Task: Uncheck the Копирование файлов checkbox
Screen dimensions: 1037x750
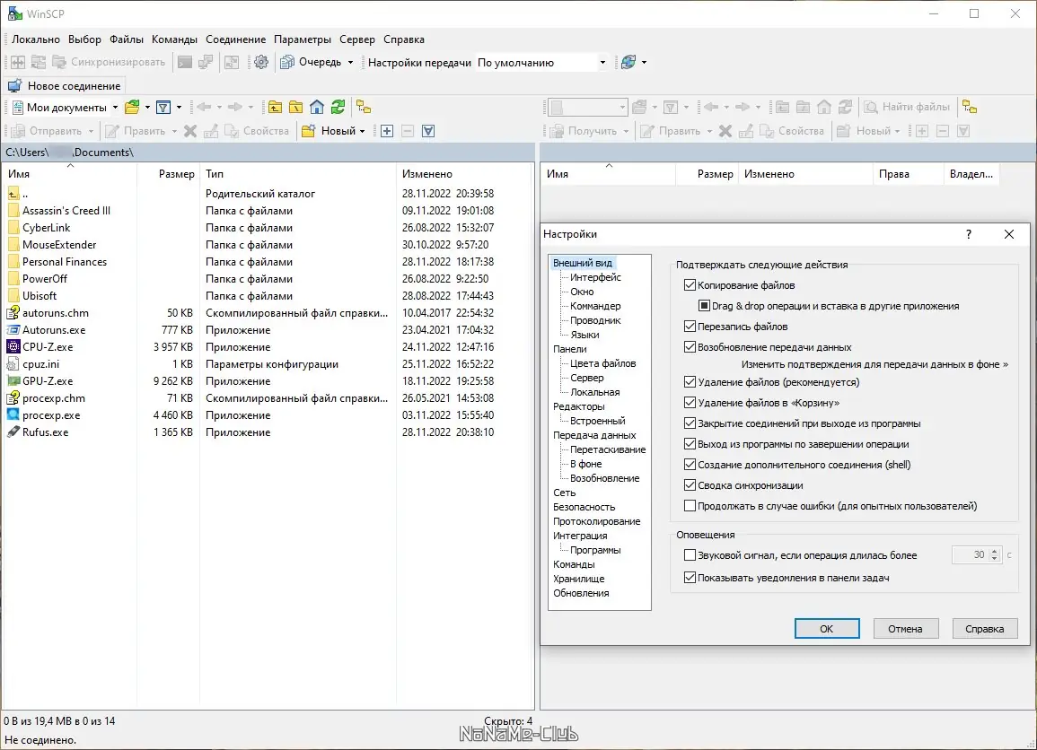Action: pyautogui.click(x=690, y=285)
